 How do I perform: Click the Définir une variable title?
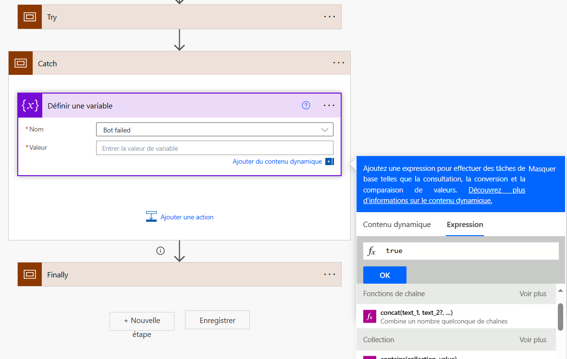coord(80,106)
